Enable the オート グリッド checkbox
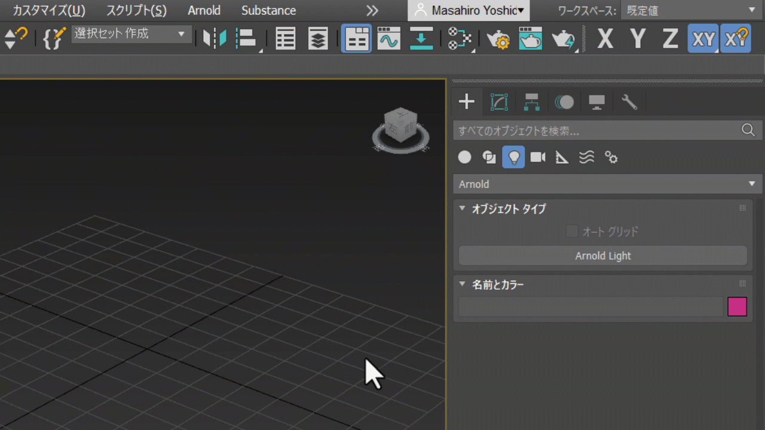Image resolution: width=765 pixels, height=430 pixels. (572, 231)
